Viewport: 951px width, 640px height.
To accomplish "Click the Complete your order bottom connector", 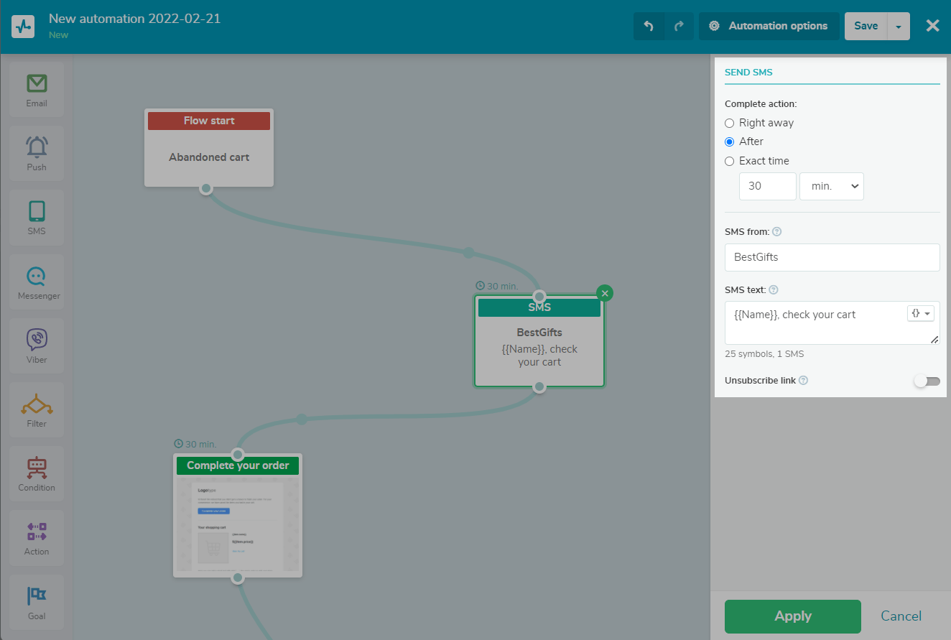I will coord(238,577).
